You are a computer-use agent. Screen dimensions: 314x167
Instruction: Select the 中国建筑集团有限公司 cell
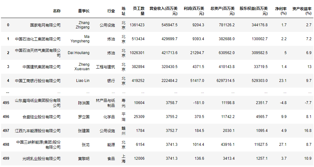pos(42,67)
